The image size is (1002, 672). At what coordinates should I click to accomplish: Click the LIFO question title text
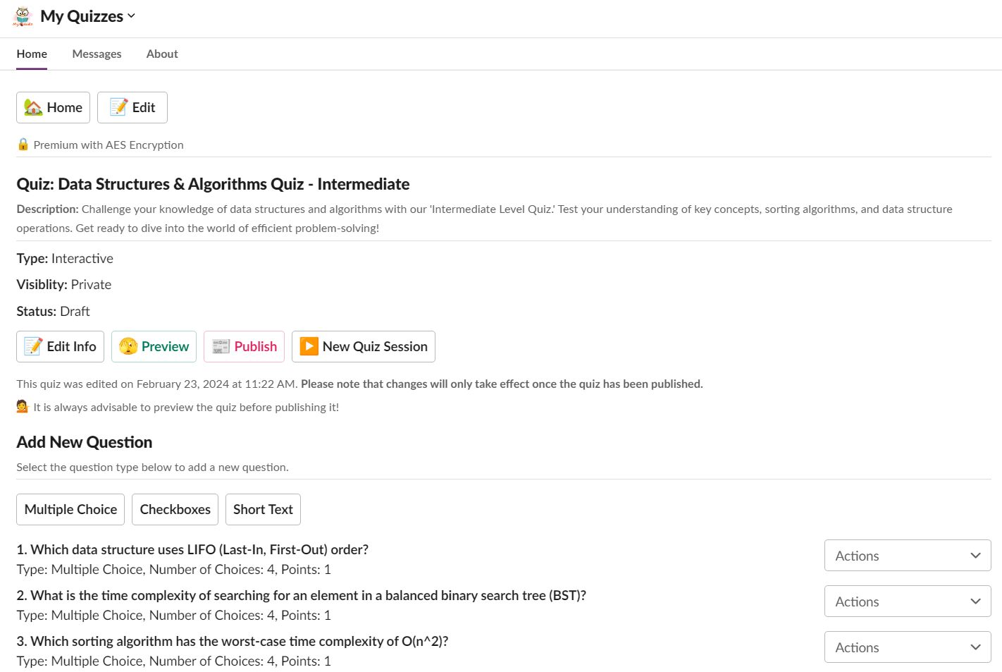pos(192,549)
